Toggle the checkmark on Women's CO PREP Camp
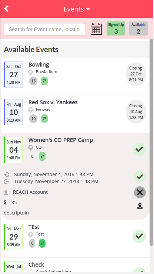Image resolution: width=154 pixels, height=274 pixels. pos(139,149)
